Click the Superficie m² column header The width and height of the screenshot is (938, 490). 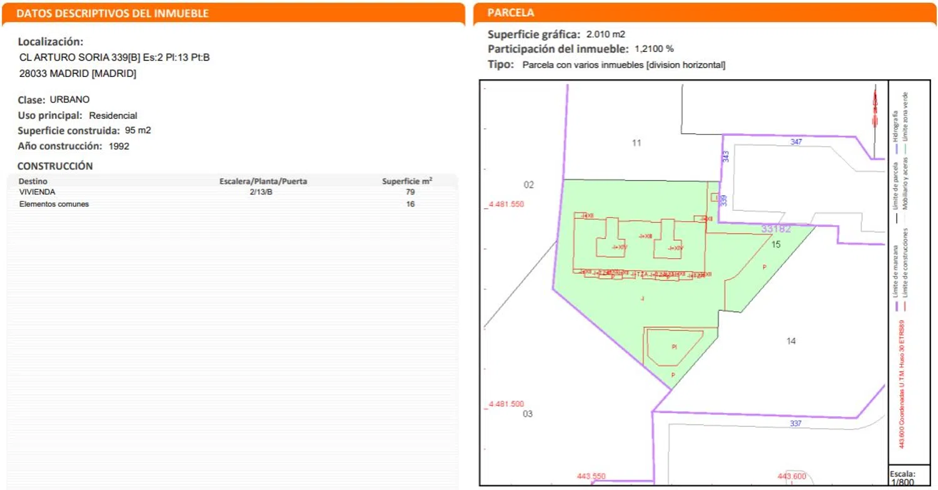[407, 181]
